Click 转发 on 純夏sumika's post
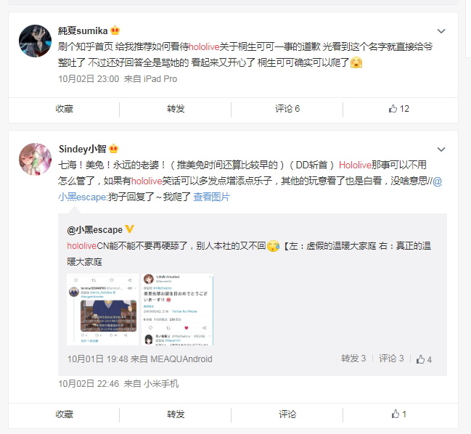 click(176, 109)
